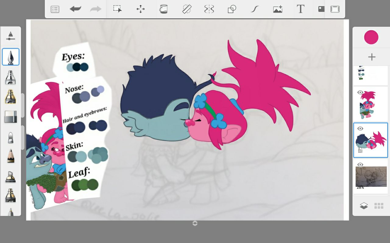Open the pink color puck

coord(371,37)
